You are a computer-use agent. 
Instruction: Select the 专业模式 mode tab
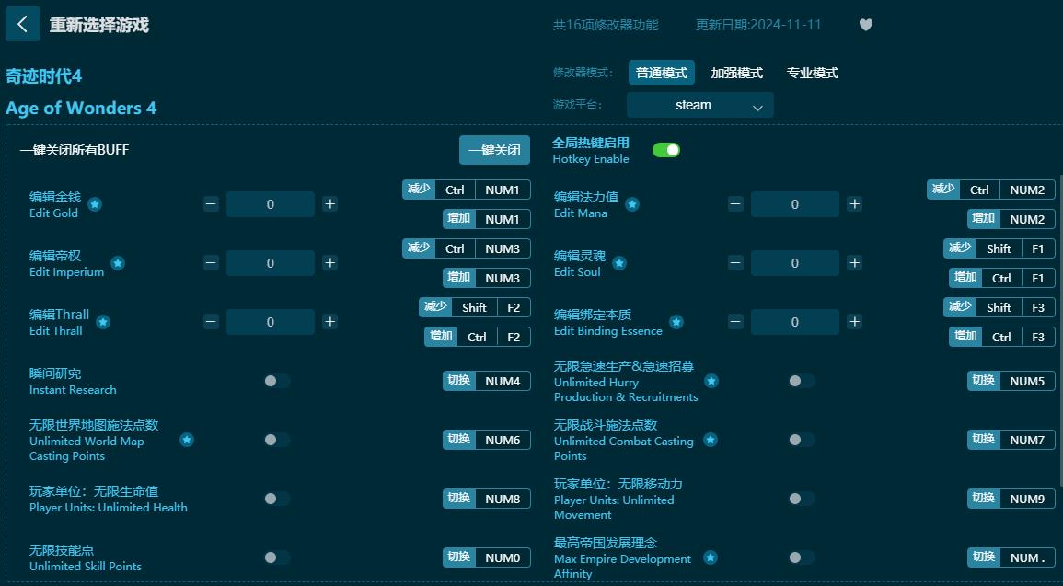812,73
